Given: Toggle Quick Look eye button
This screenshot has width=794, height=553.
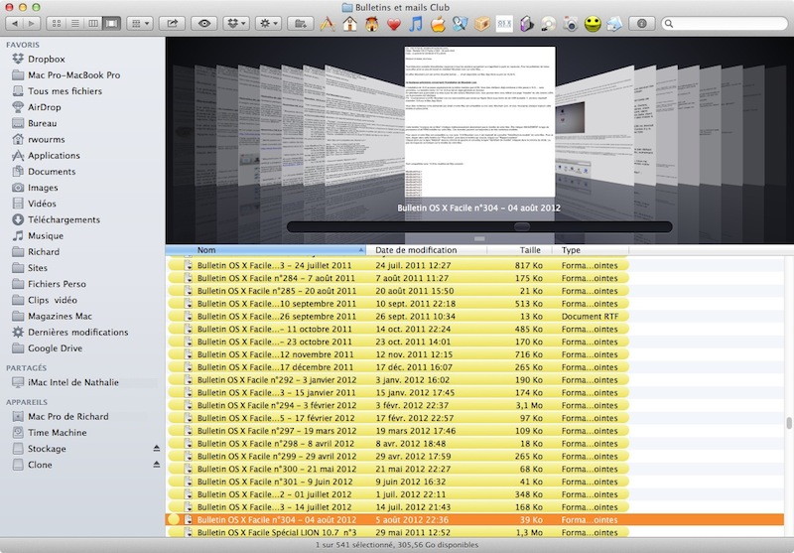Looking at the screenshot, I should coord(204,23).
